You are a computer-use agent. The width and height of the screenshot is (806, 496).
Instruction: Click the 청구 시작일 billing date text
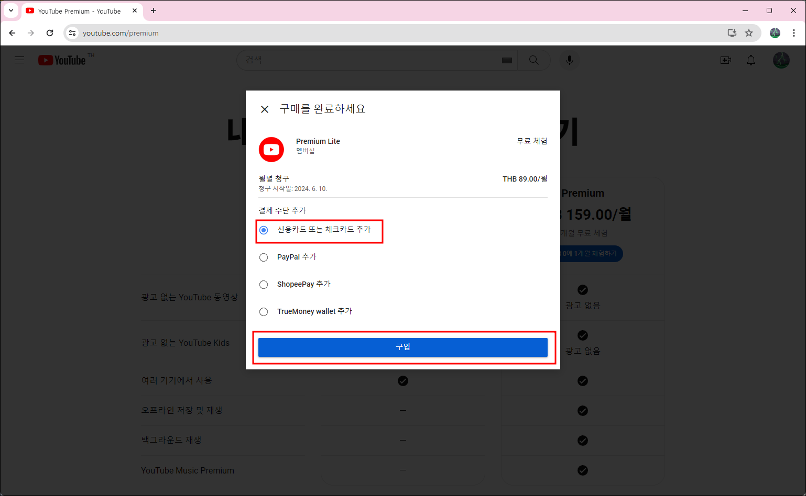[293, 189]
